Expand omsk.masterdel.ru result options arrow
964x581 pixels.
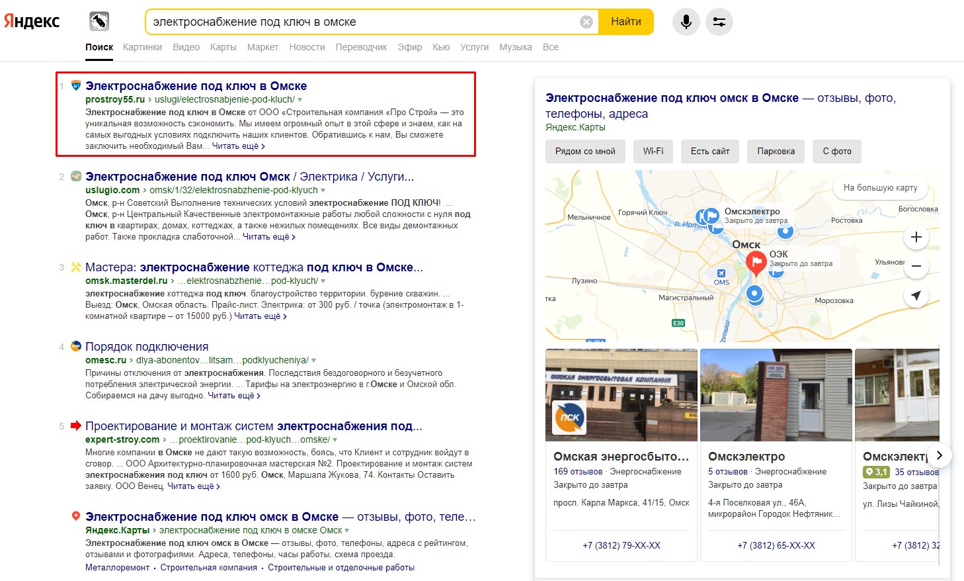click(x=323, y=281)
